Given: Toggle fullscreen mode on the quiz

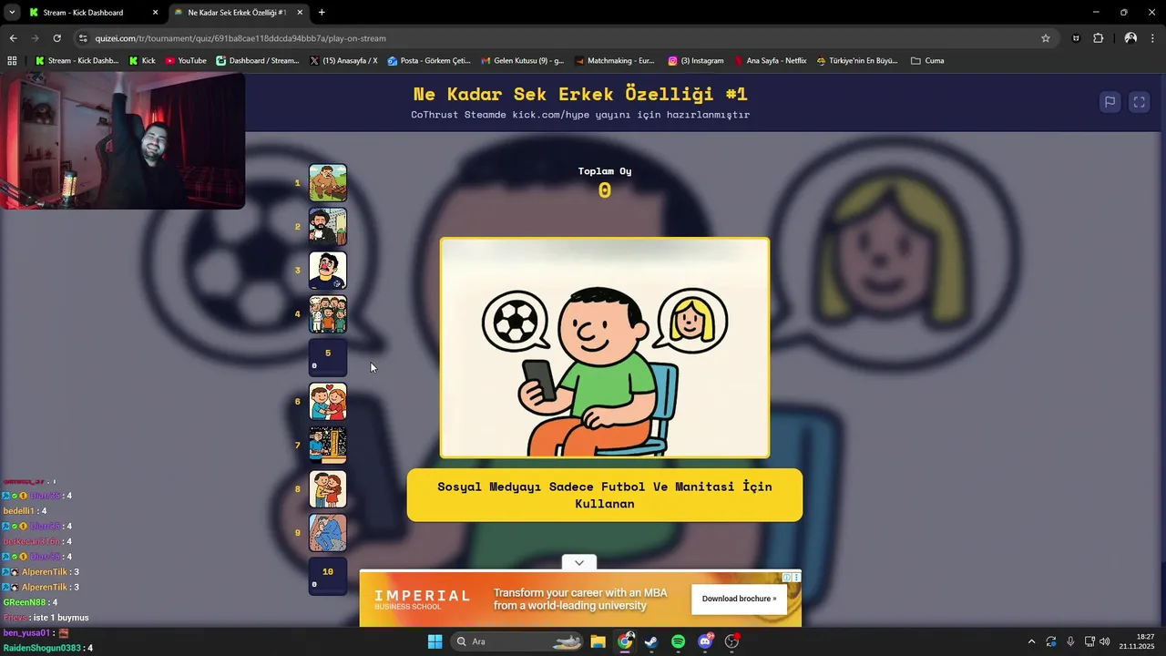Looking at the screenshot, I should pyautogui.click(x=1139, y=102).
